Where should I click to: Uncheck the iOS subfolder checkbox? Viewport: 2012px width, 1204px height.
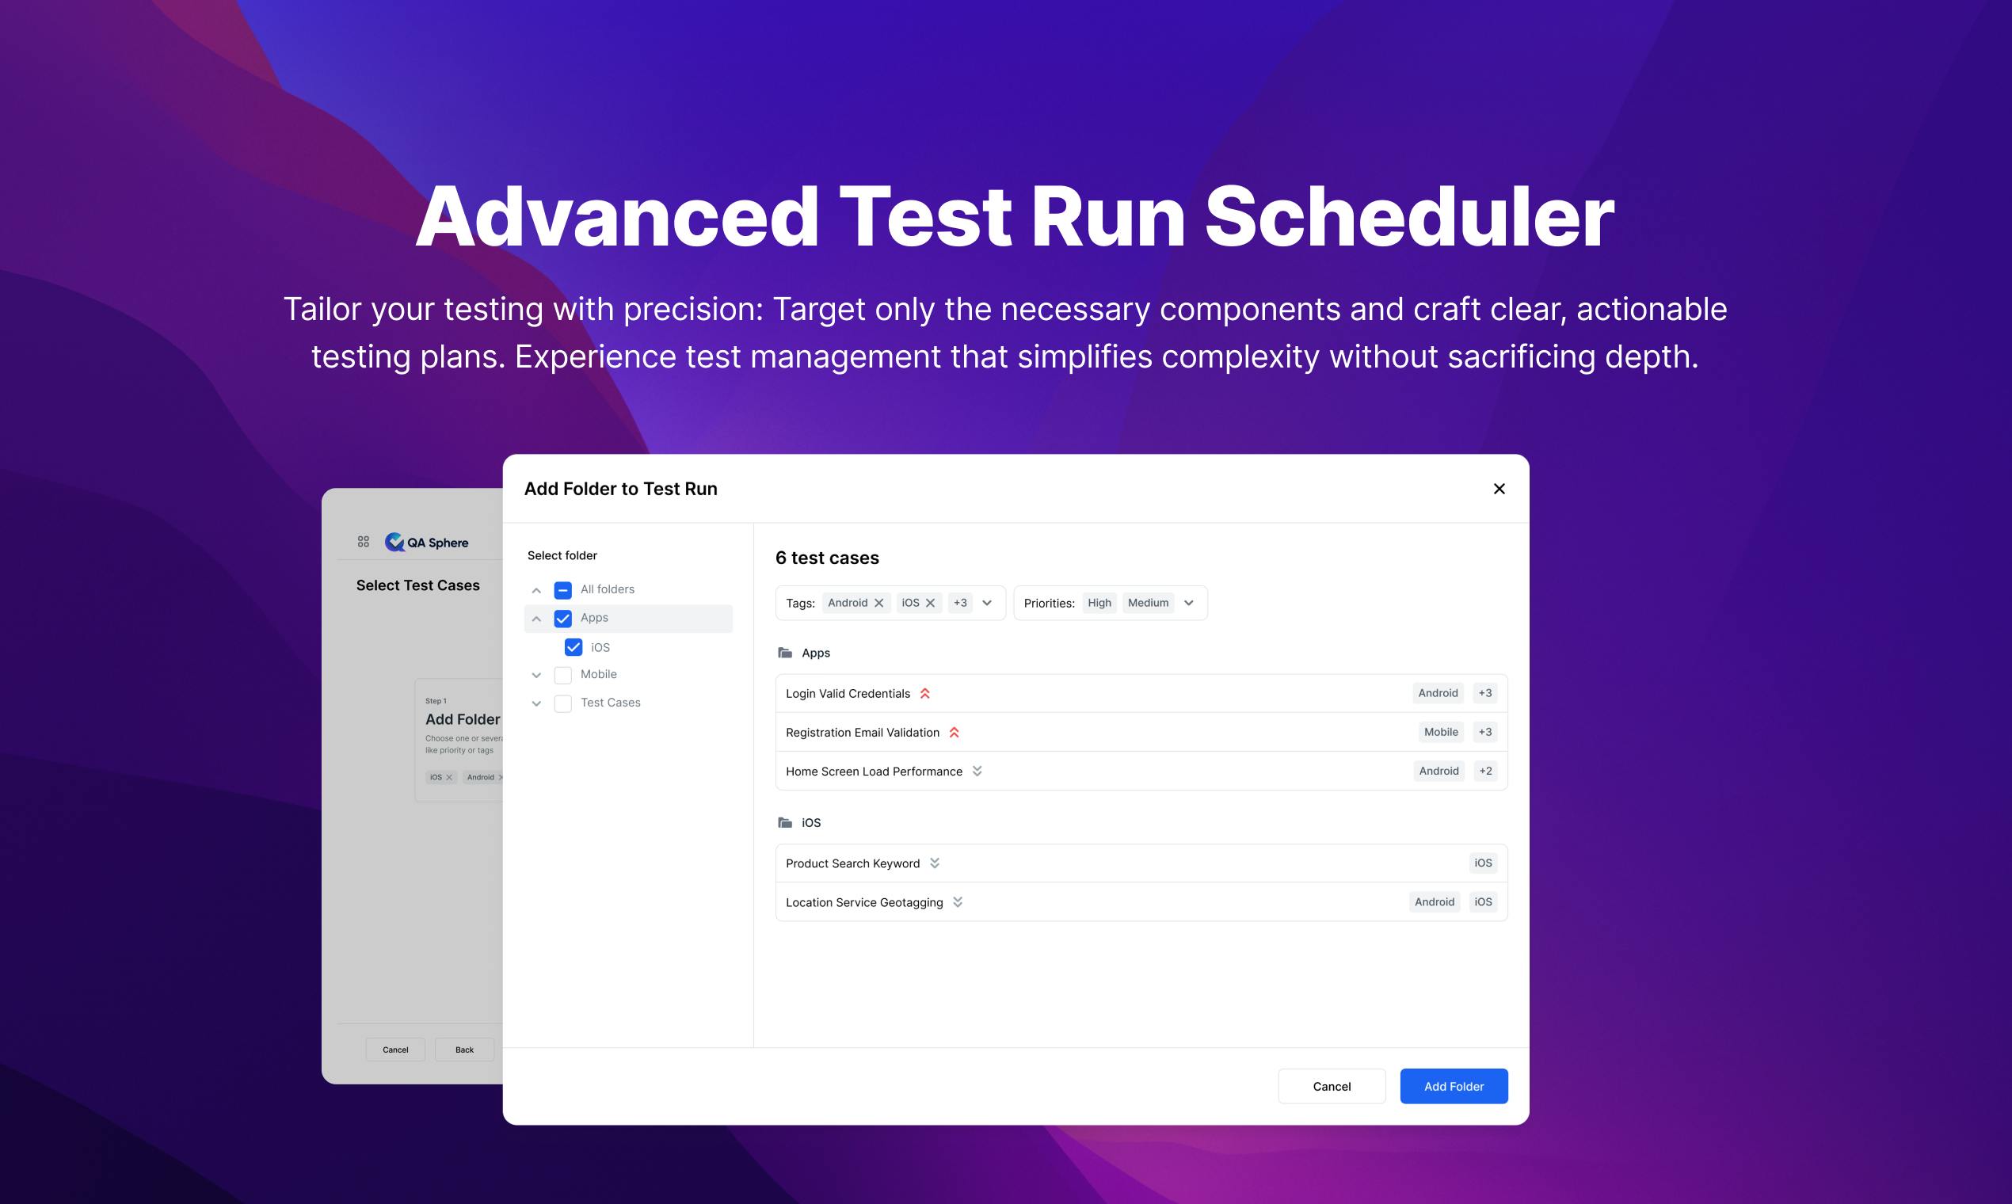pyautogui.click(x=573, y=646)
